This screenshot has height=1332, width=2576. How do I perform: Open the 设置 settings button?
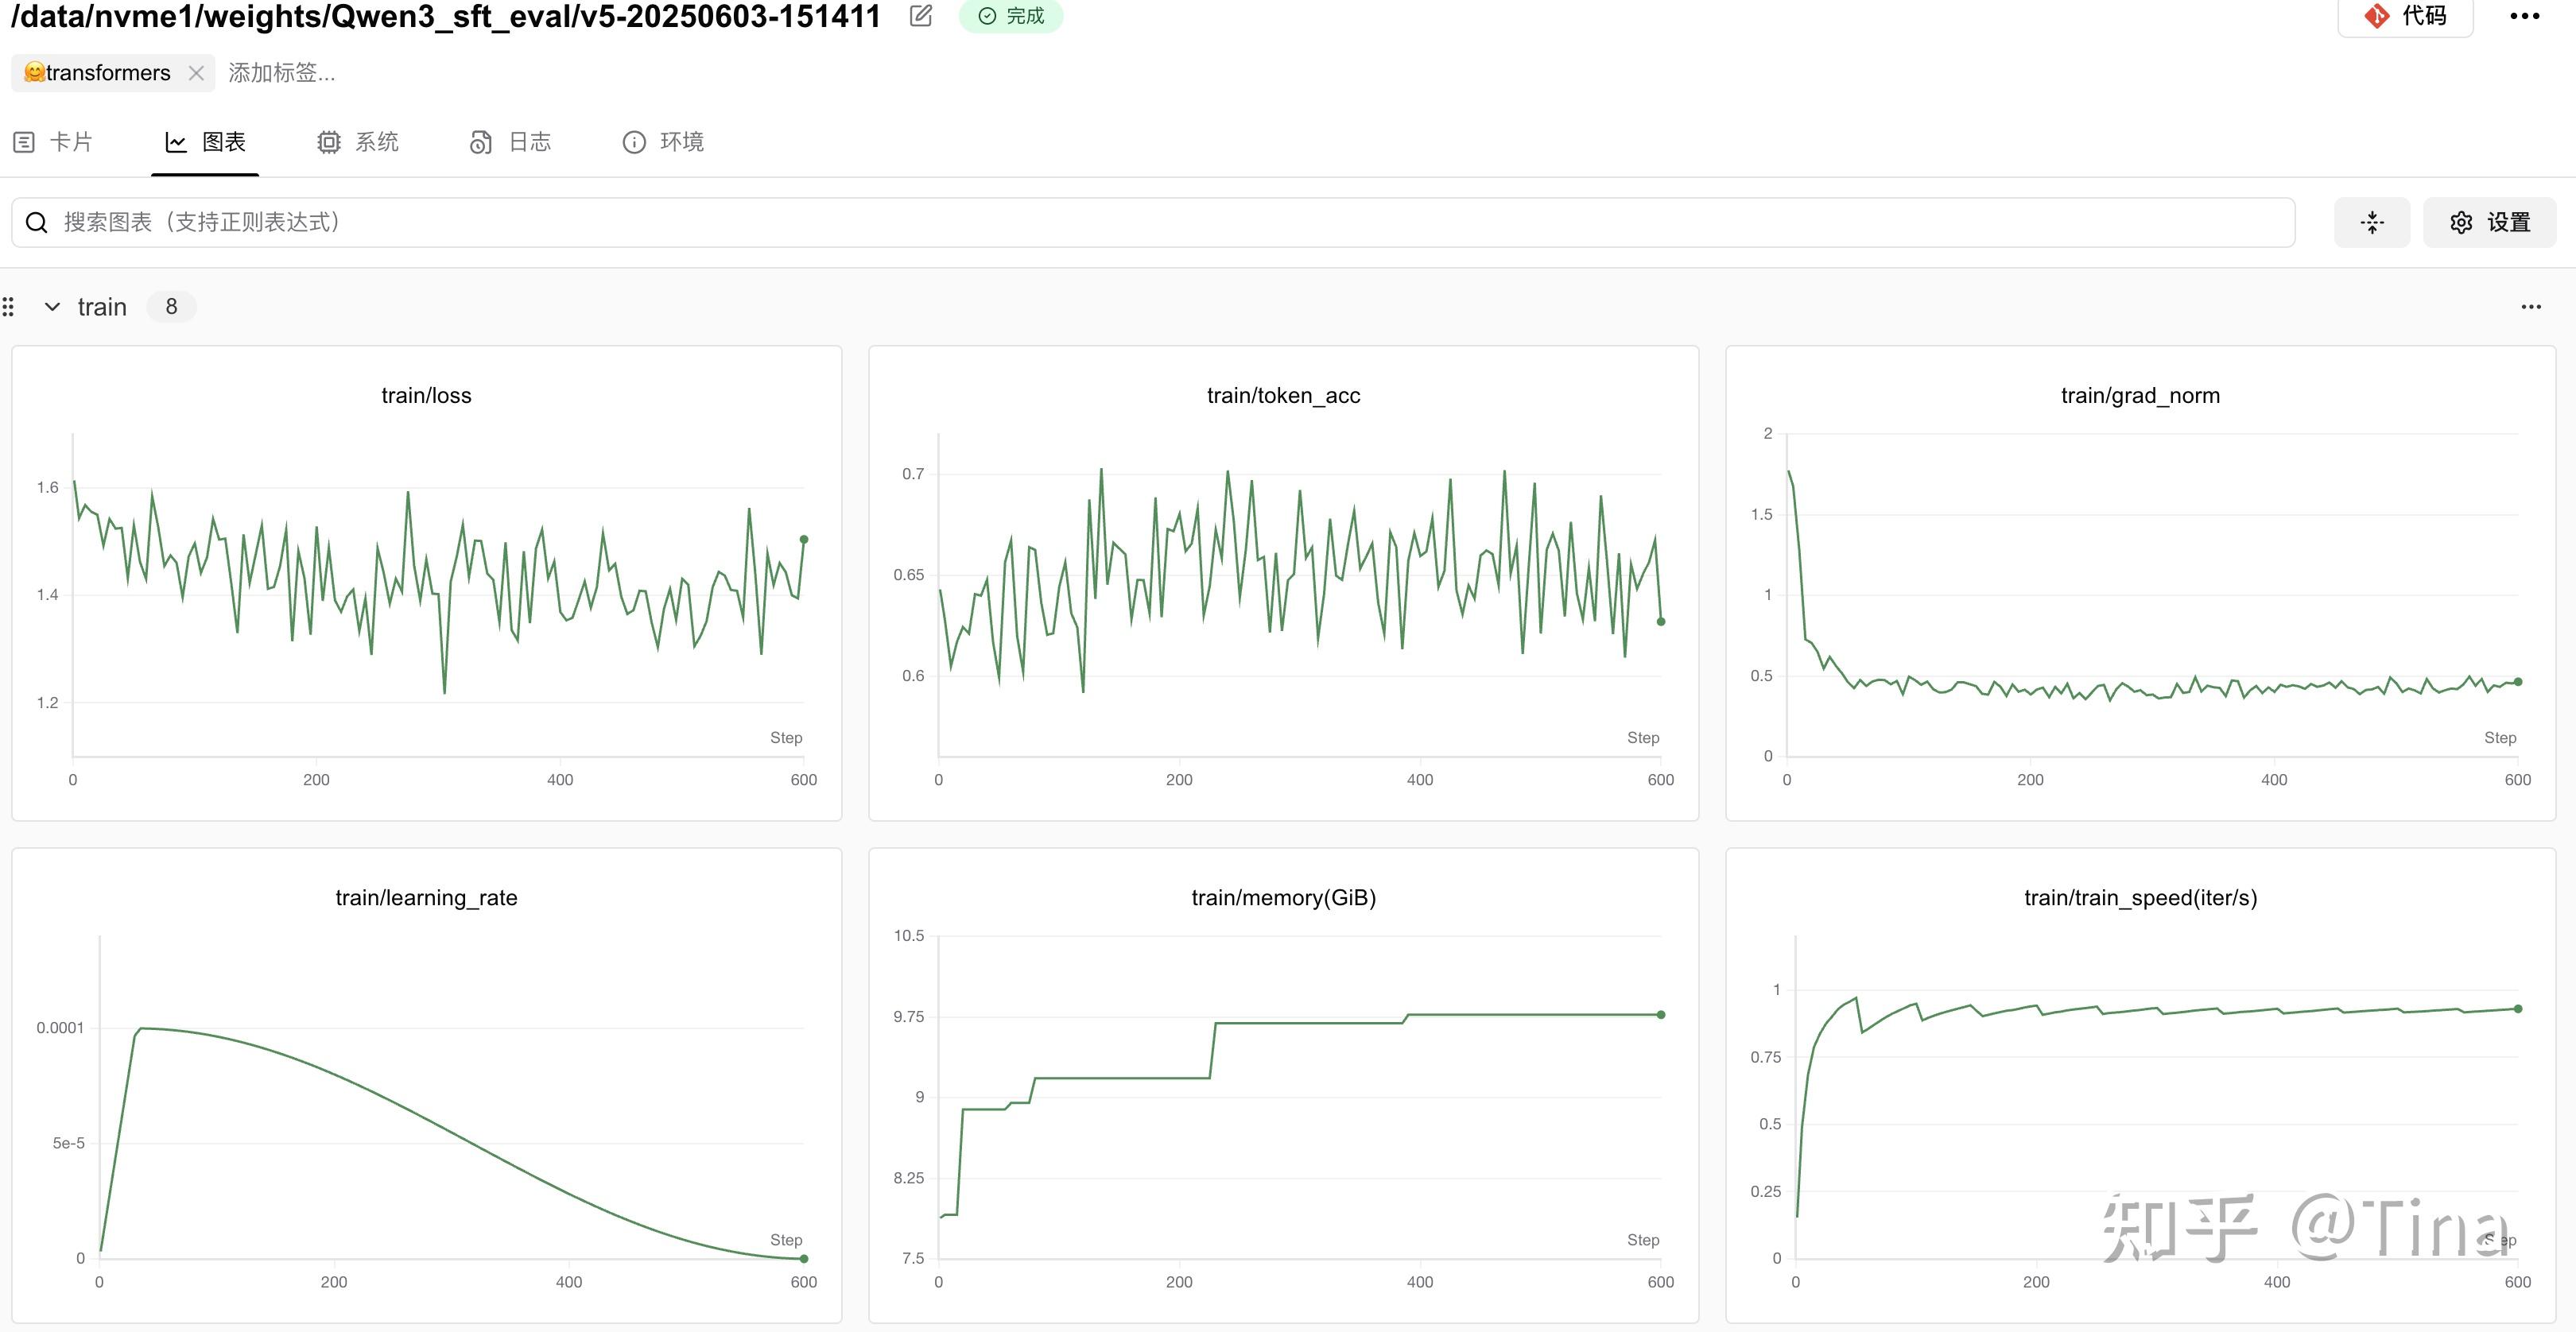[x=2489, y=222]
